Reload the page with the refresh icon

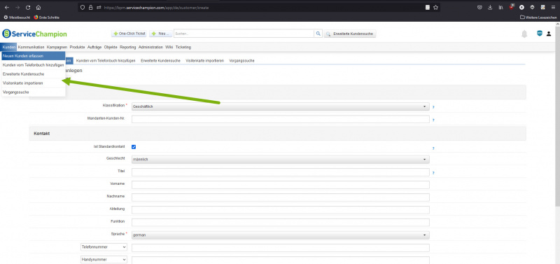(28, 7)
